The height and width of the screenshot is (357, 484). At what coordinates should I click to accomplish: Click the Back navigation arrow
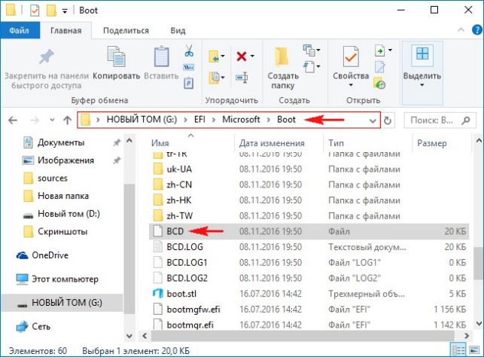13,121
